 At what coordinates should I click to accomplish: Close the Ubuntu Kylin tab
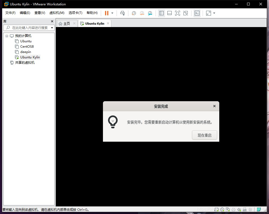[108, 23]
